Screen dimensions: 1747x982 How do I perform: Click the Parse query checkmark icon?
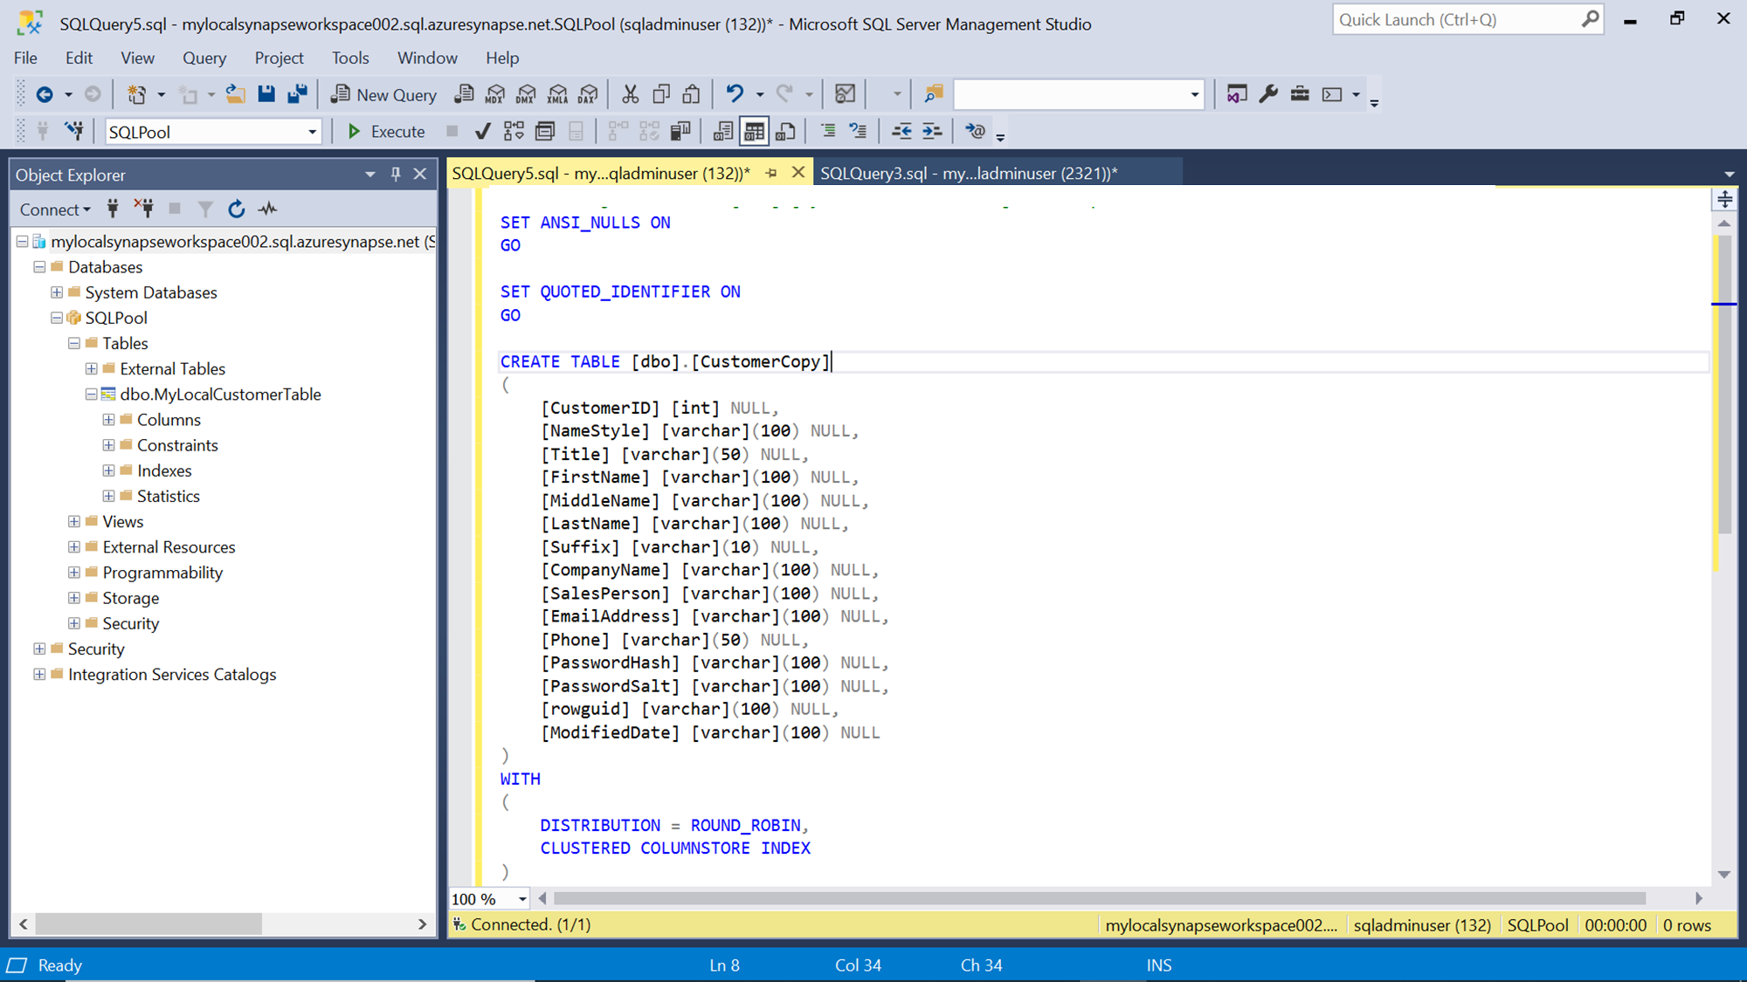[x=482, y=132]
